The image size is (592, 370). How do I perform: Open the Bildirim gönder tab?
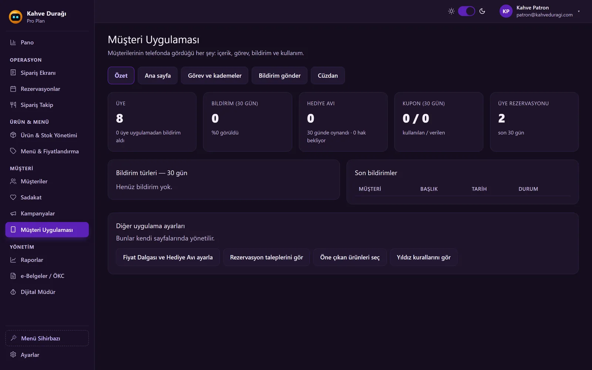(280, 75)
